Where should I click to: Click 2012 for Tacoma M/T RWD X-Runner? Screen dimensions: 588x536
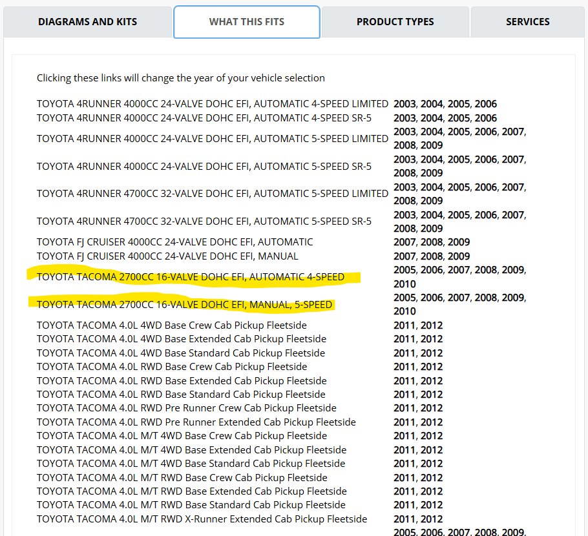click(x=432, y=519)
